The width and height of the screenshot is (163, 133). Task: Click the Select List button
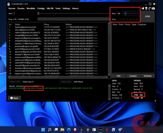coord(66,82)
